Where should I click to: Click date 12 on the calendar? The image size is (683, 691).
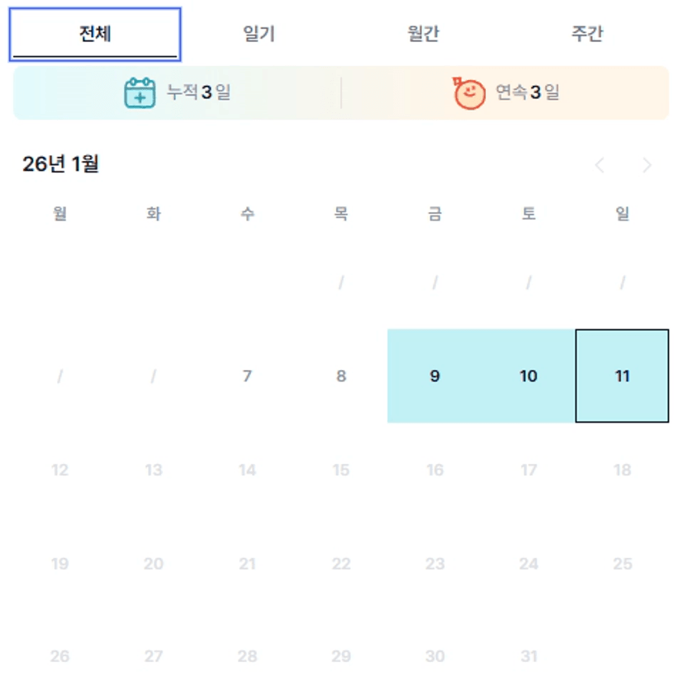tap(59, 471)
